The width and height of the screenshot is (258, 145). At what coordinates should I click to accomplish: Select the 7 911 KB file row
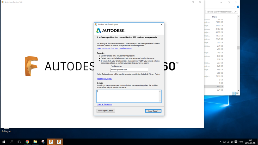click(x=214, y=76)
